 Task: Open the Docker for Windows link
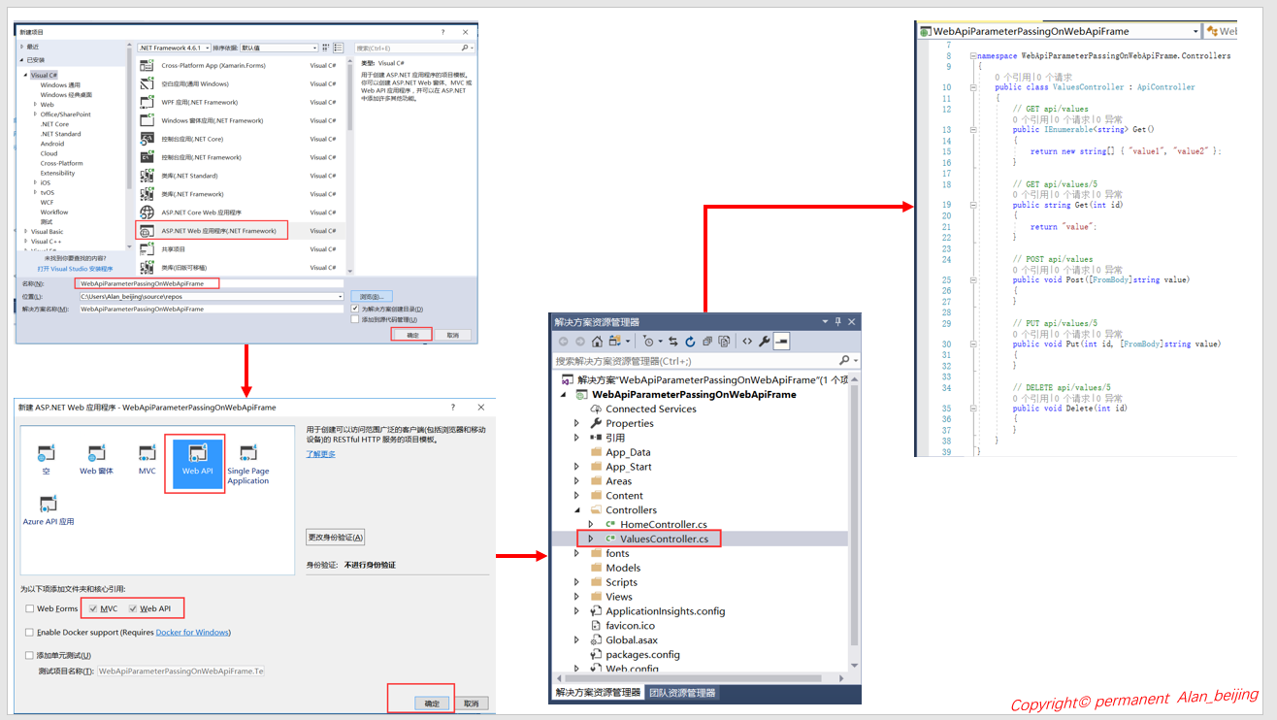[193, 633]
